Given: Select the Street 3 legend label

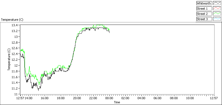Looking at the screenshot, I should click(x=204, y=19).
